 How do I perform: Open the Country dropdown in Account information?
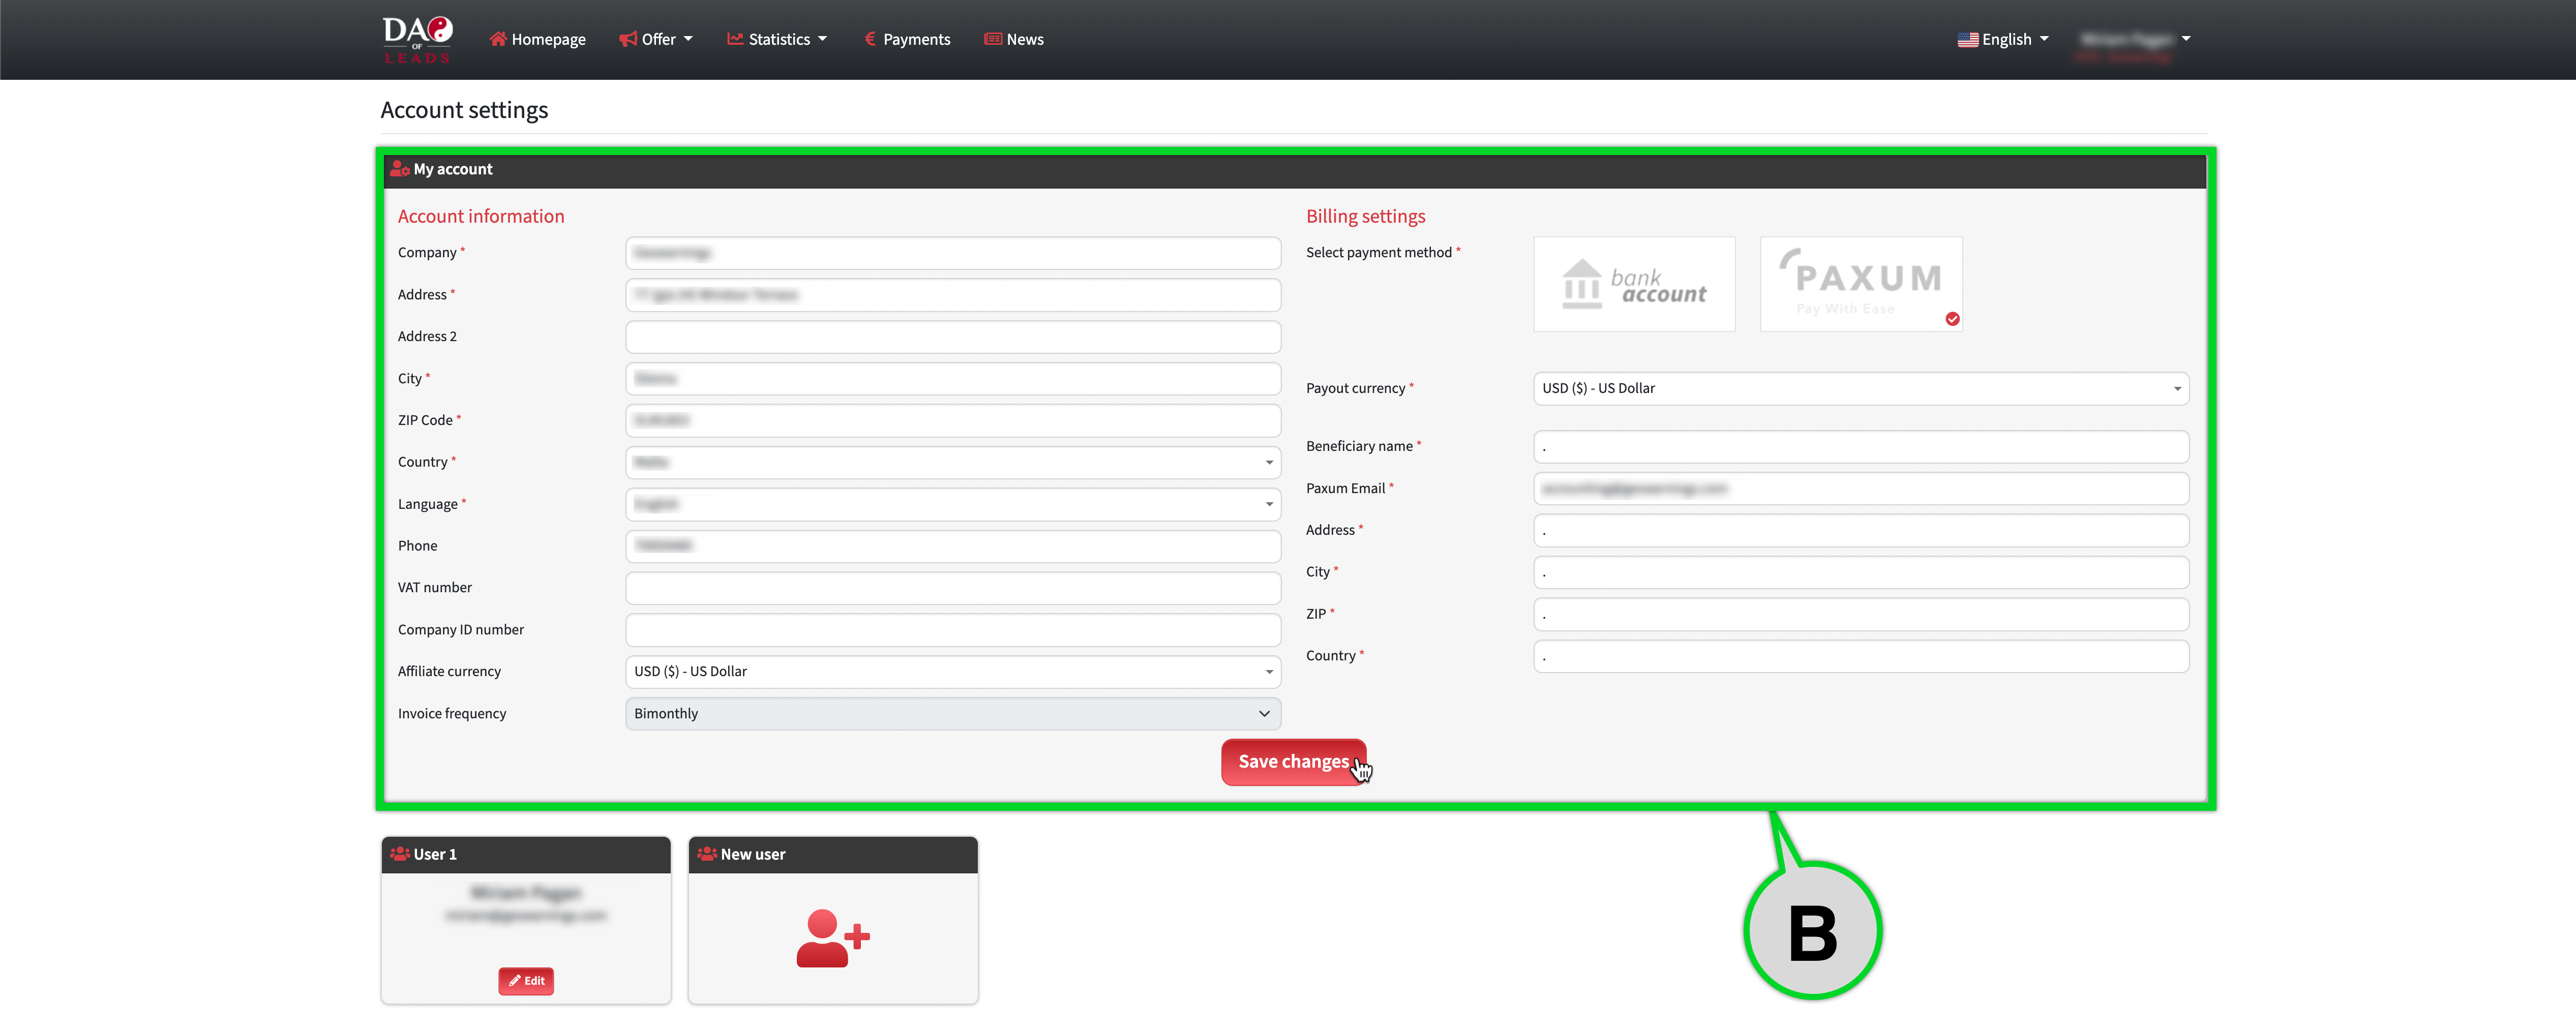[952, 462]
